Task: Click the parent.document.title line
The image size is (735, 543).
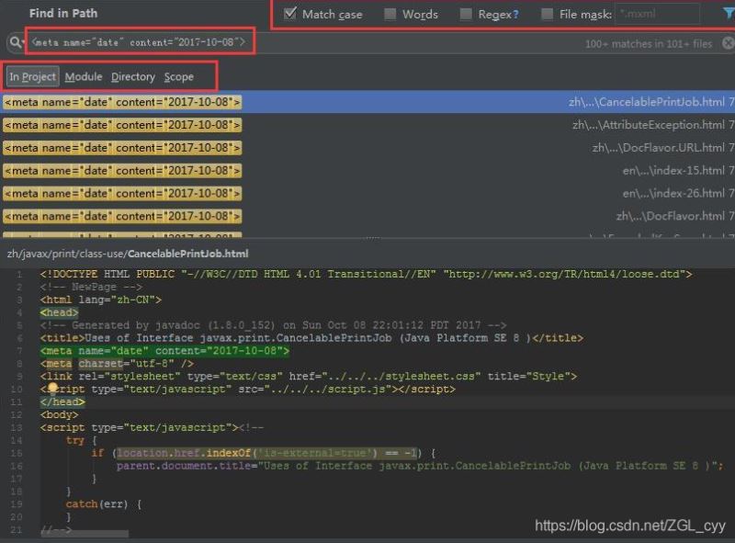Action: 420,466
